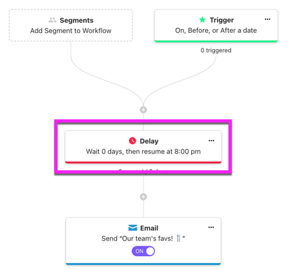Add a step between Delay and Email
288x269 pixels.
[143, 197]
